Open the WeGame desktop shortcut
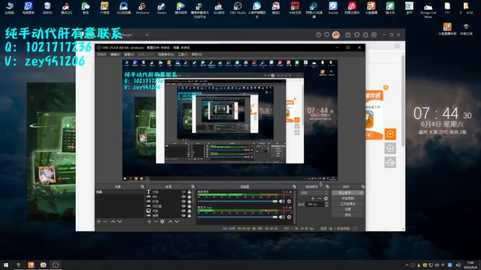This screenshot has width=481, height=270. 142,8
